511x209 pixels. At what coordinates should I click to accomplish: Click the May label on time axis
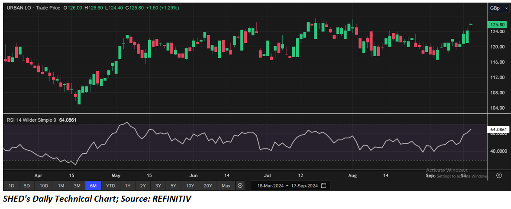116,175
